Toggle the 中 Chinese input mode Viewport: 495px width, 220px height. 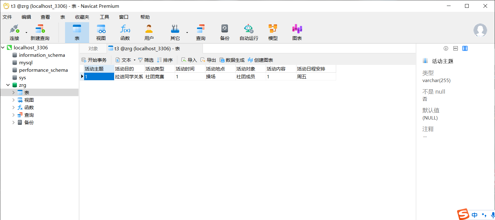[475, 215]
